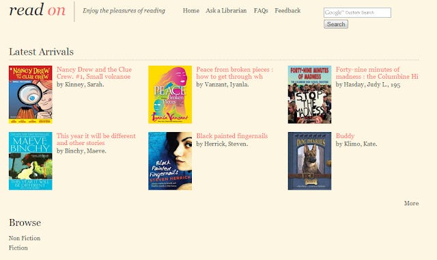Select author text by Klimo, Kate.
The width and height of the screenshot is (437, 260).
click(x=356, y=144)
